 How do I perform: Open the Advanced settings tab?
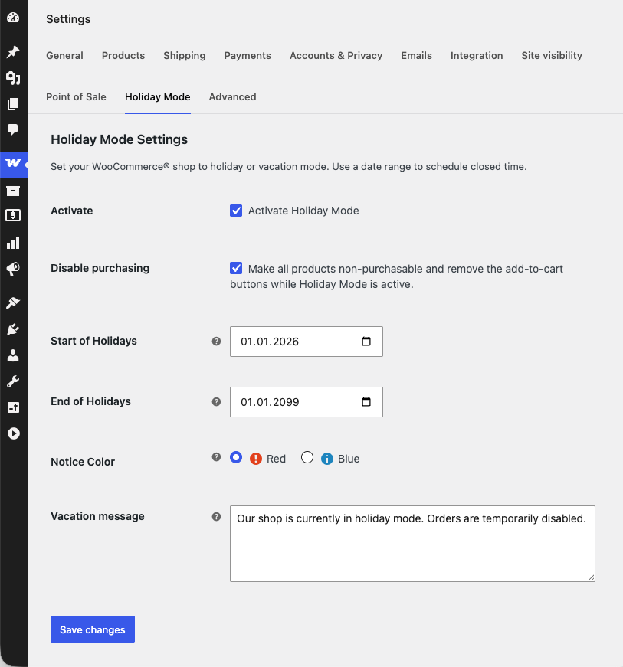coord(232,97)
